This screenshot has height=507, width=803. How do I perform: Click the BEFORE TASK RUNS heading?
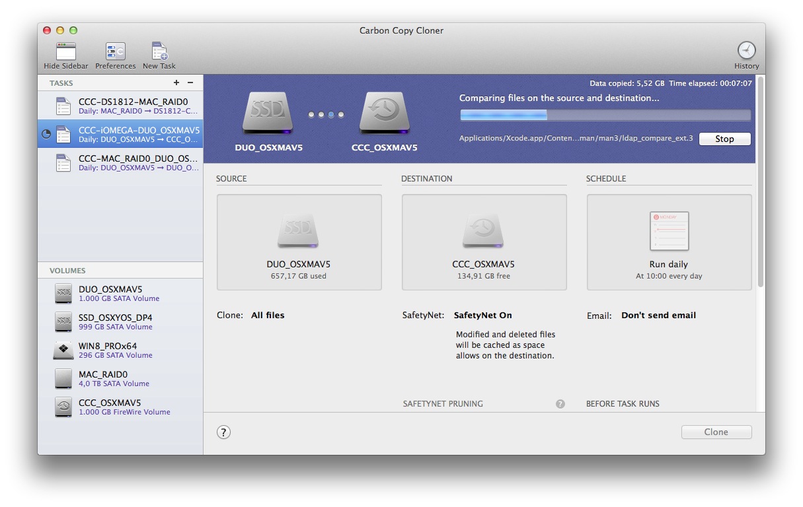click(x=623, y=403)
